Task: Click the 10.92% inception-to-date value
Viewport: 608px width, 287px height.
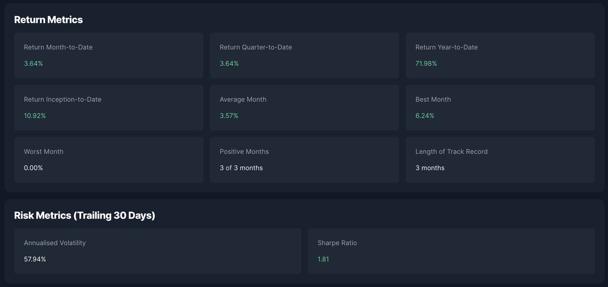Action: [35, 115]
